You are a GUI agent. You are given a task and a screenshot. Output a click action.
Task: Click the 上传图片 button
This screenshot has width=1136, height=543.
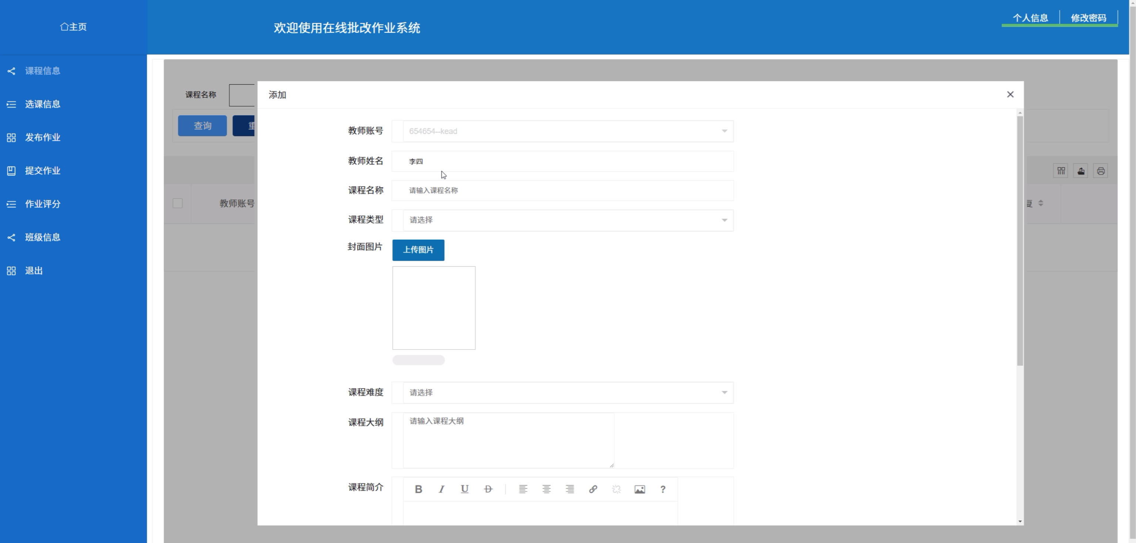(x=418, y=250)
